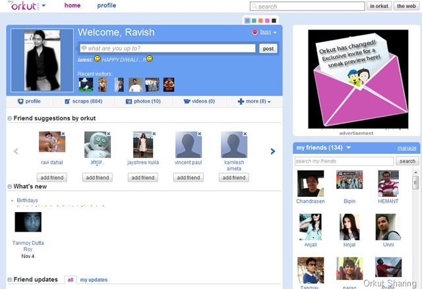Dismiss the vincent paul suggestion

(x=199, y=134)
